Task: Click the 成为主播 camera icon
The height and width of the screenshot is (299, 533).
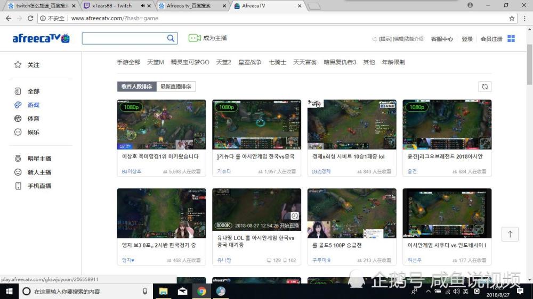Action: tap(195, 38)
